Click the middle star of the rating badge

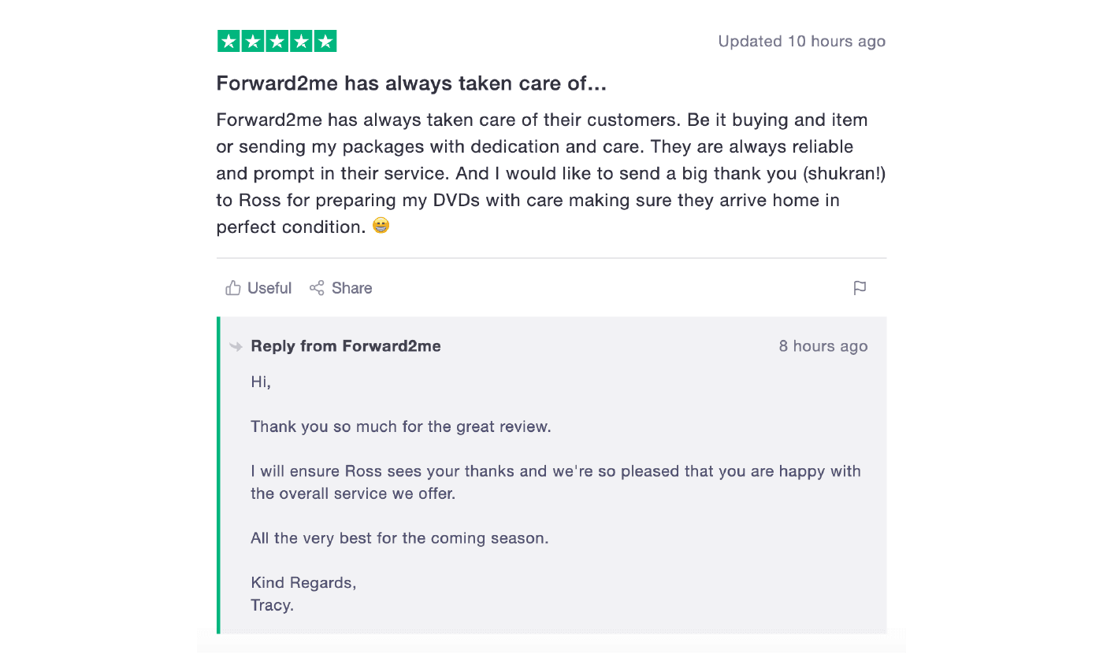(x=277, y=40)
